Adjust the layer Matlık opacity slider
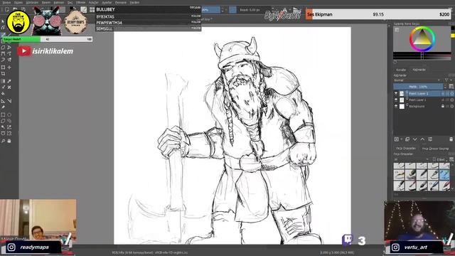 [x=418, y=87]
